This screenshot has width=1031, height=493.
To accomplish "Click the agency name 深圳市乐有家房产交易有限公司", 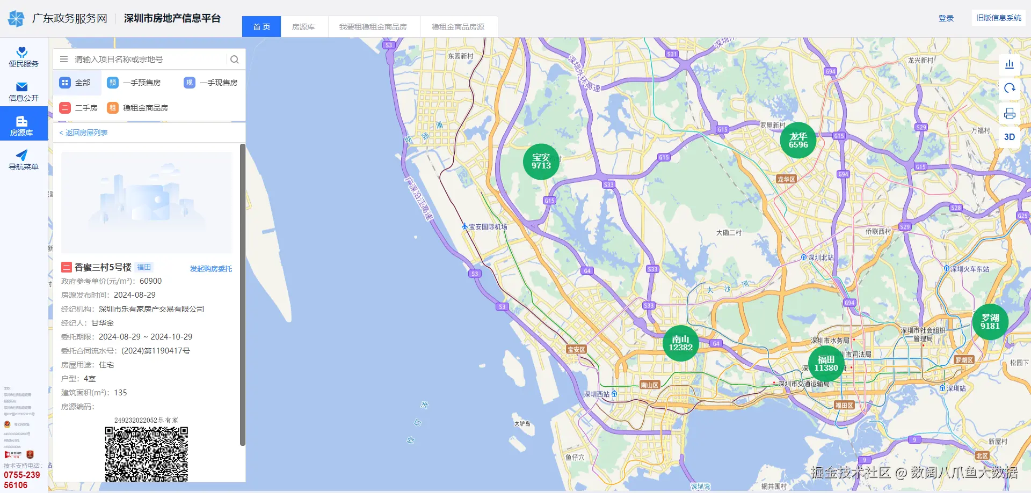I will pos(151,309).
